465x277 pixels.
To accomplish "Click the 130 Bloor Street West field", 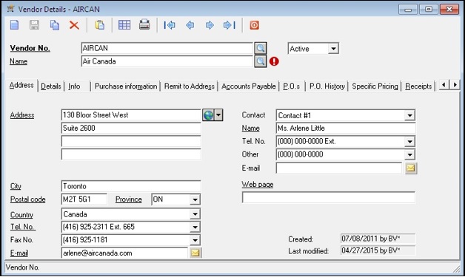I will (131, 114).
